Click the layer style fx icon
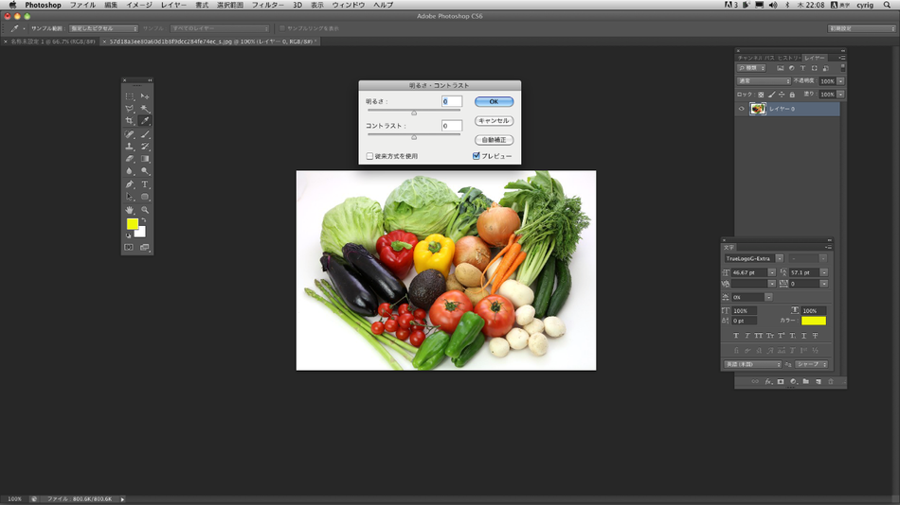 click(x=768, y=382)
